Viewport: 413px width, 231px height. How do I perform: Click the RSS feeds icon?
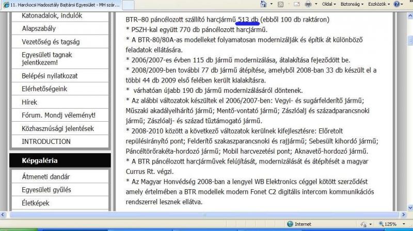[279, 4]
